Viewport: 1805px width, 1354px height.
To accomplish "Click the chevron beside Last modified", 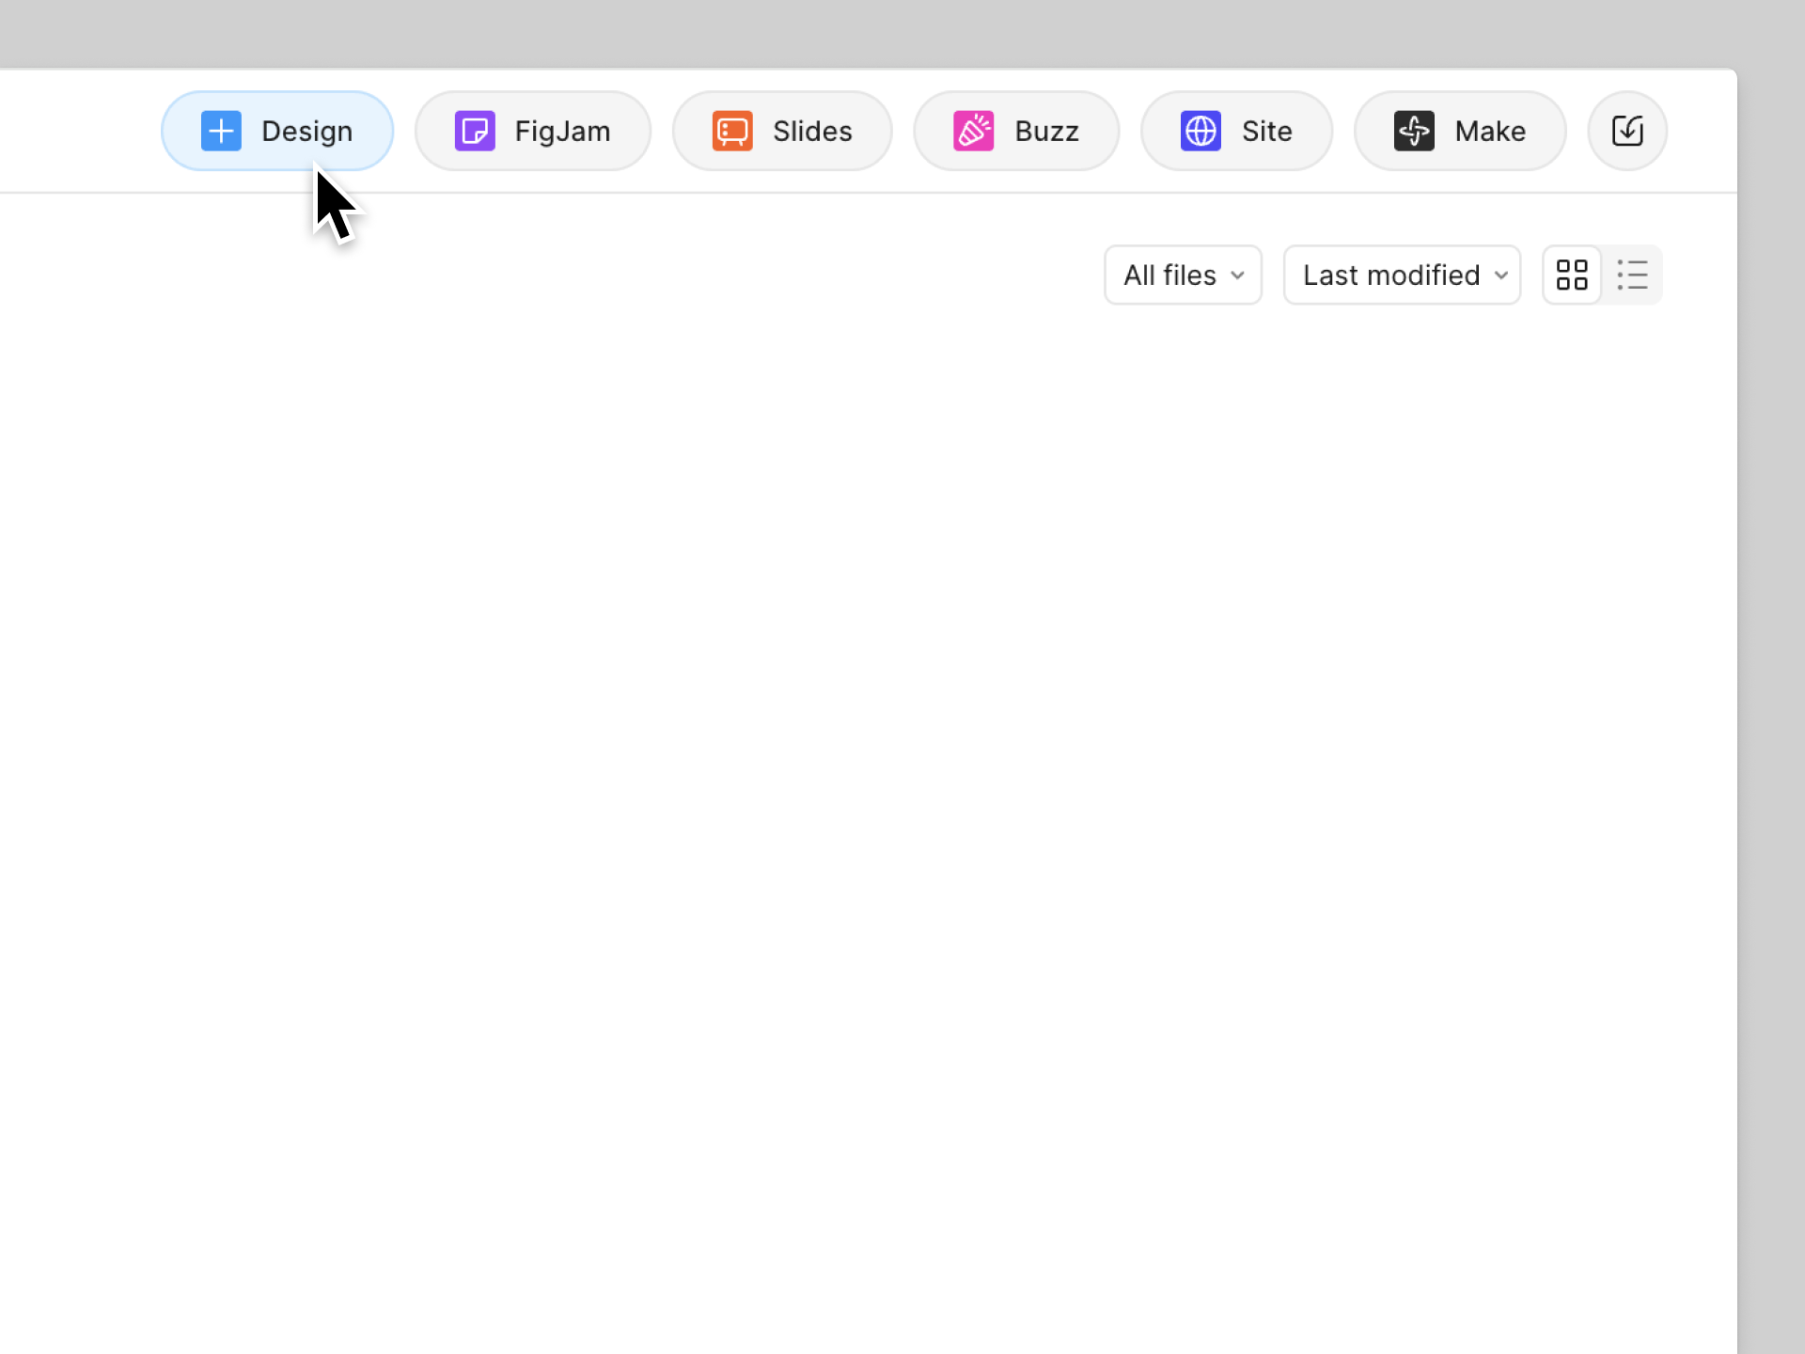I will tap(1500, 276).
